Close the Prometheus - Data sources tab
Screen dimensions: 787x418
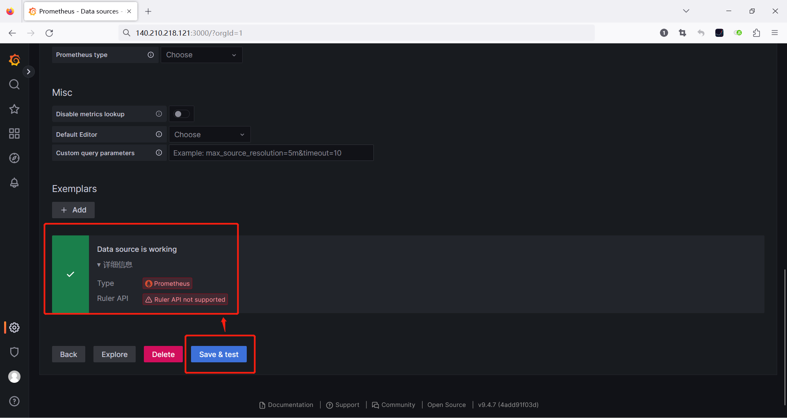click(x=129, y=11)
